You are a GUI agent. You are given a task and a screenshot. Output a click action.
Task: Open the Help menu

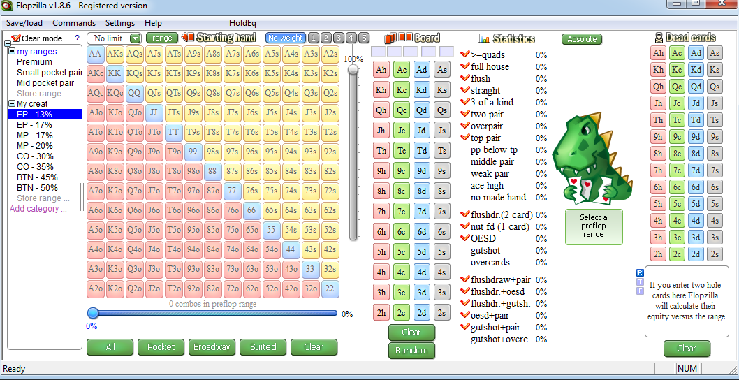click(x=153, y=23)
